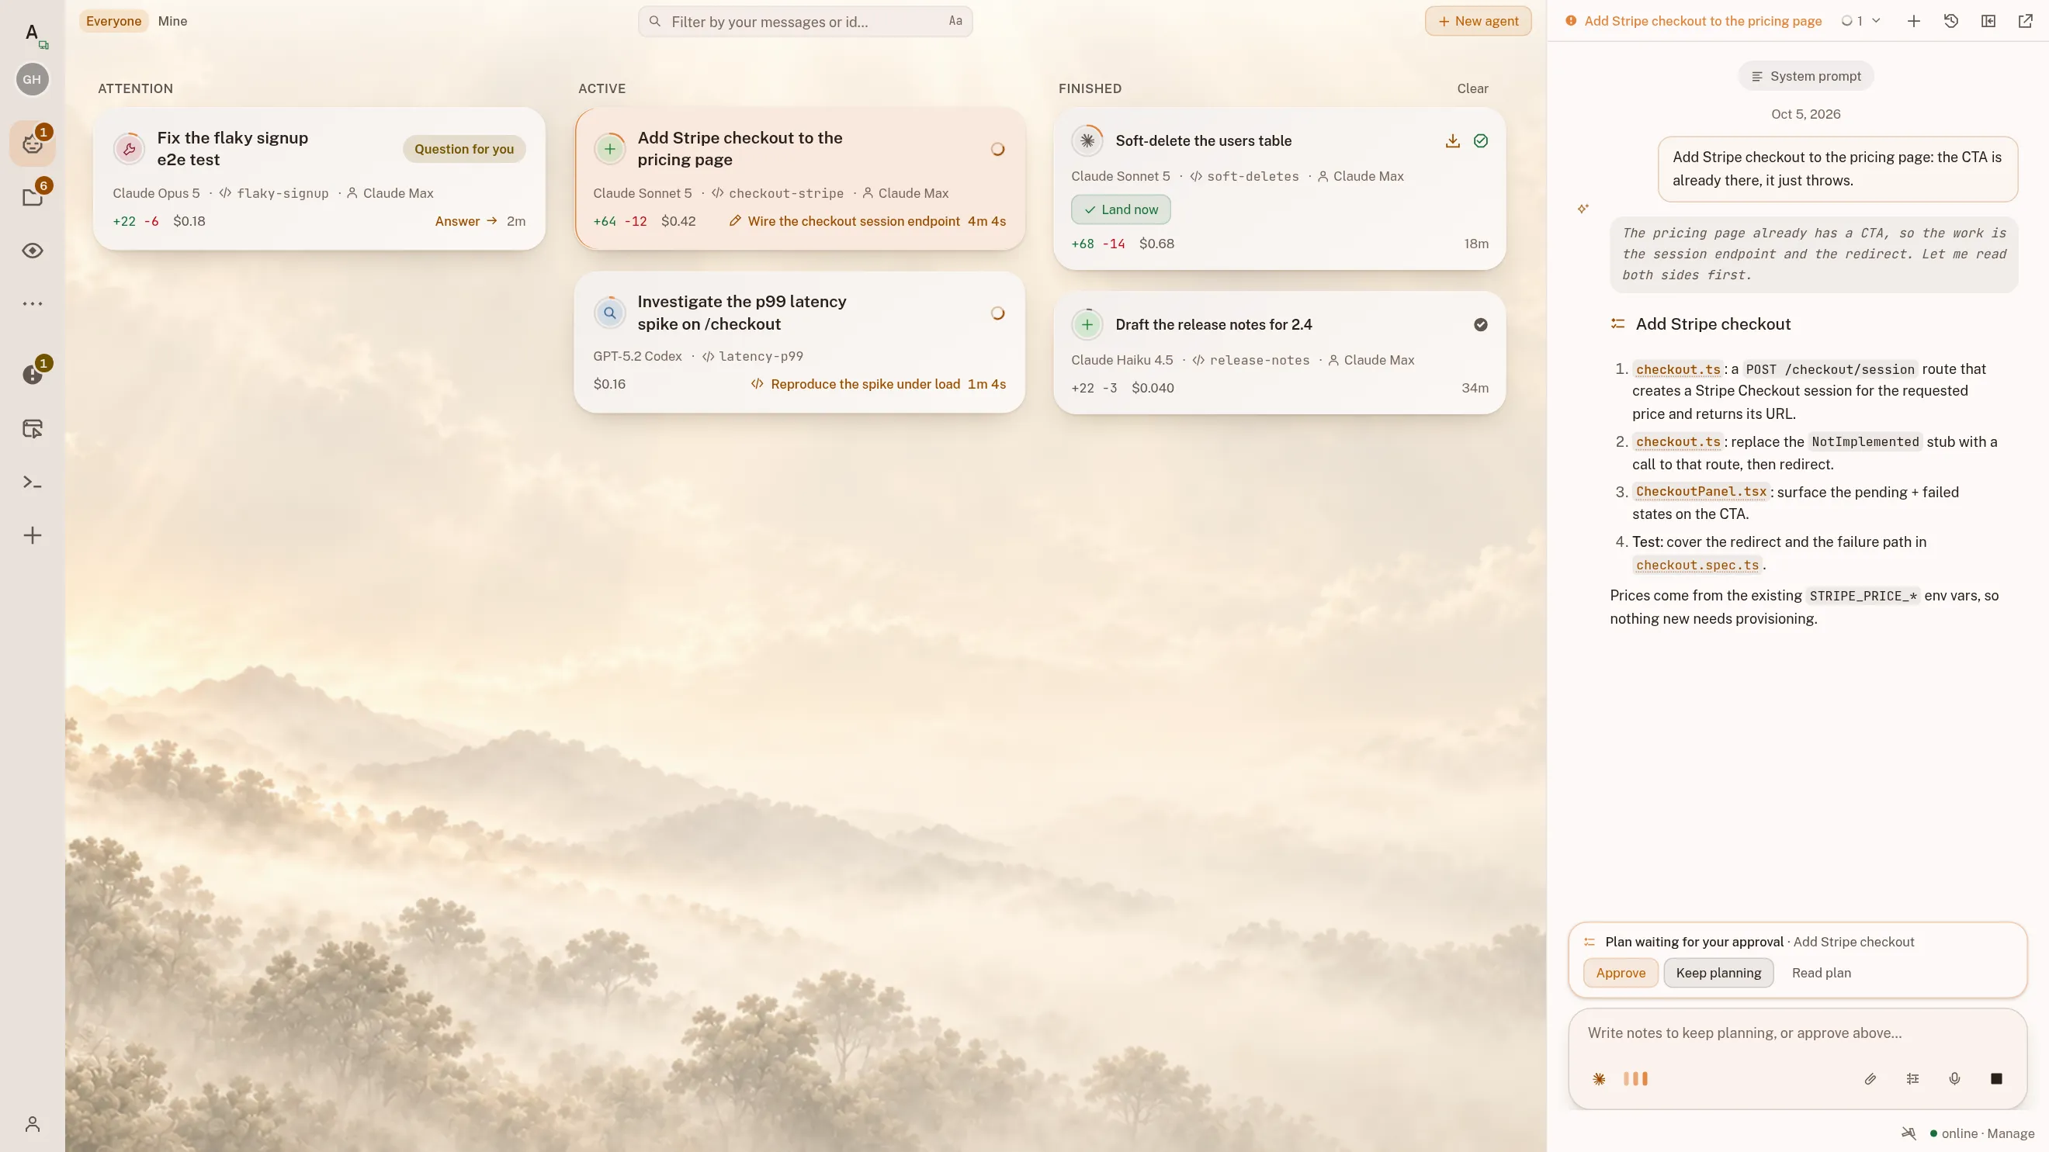This screenshot has height=1152, width=2049.
Task: Click the plus icon in left sidebar
Action: (x=32, y=535)
